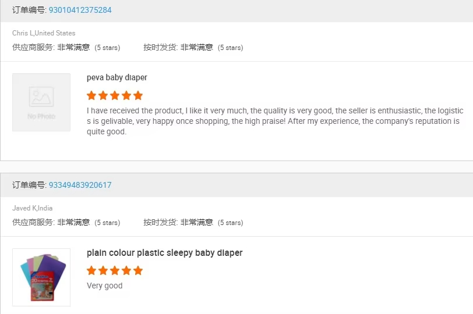The width and height of the screenshot is (473, 314).
Task: Click the No Photo placeholder image
Action: click(41, 102)
